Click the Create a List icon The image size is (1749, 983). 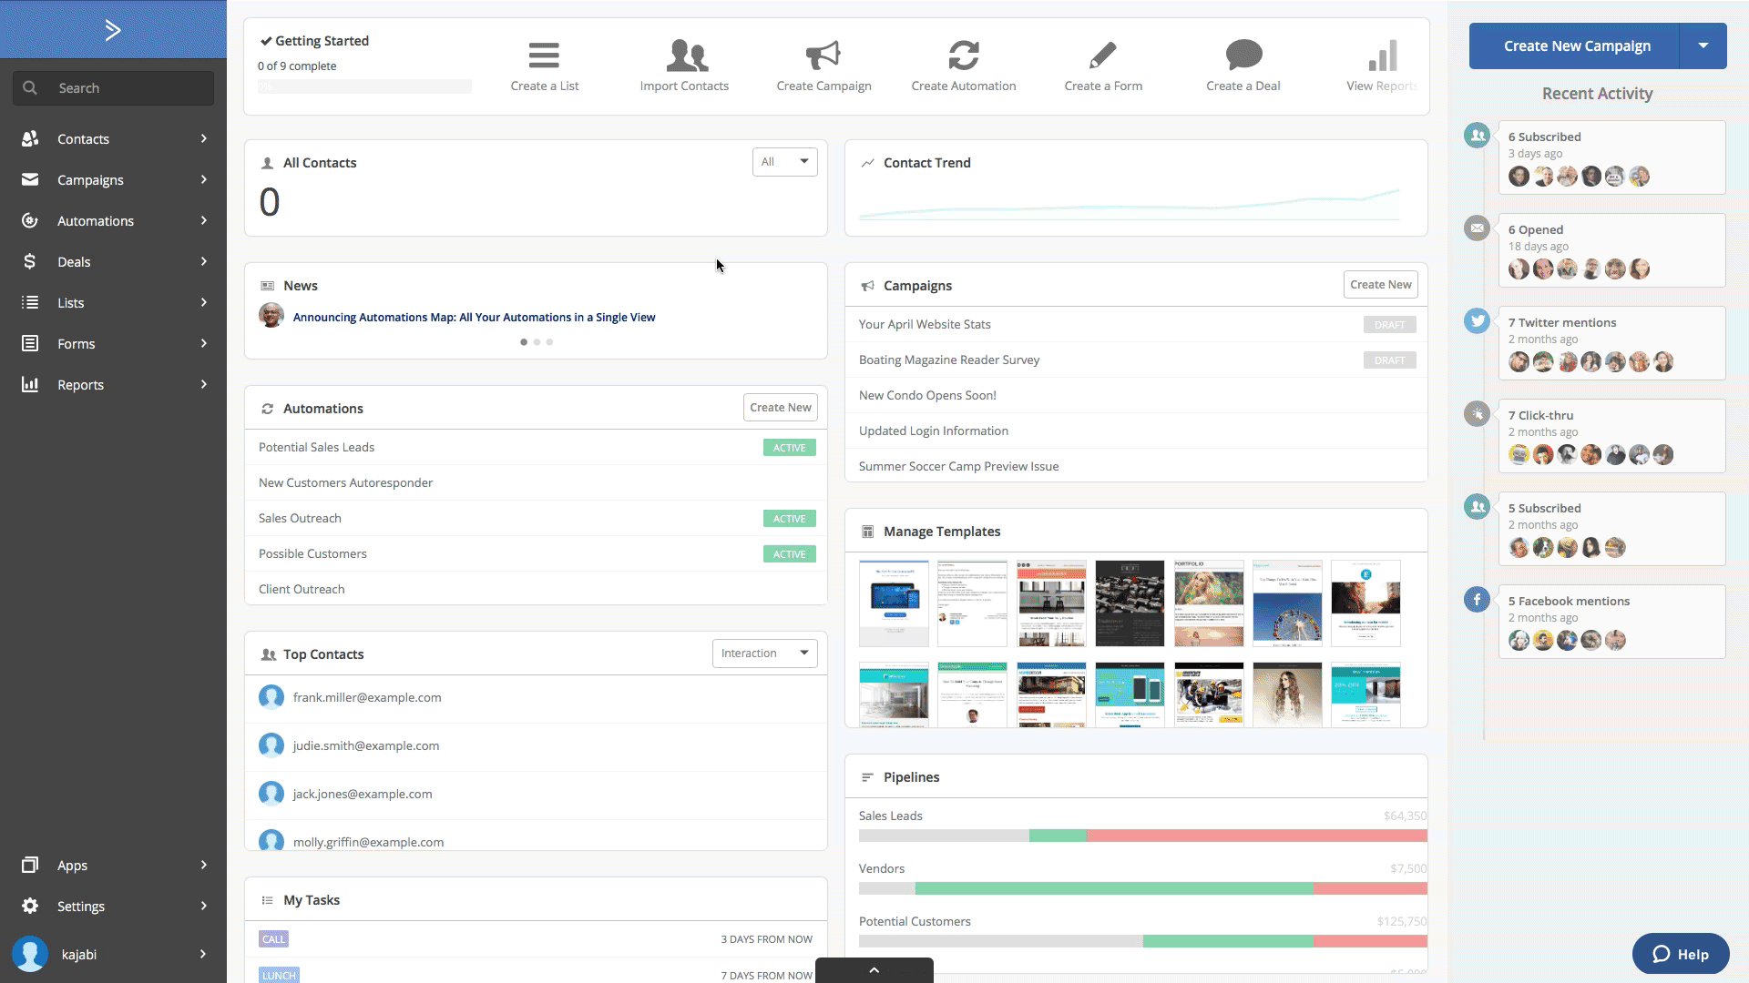point(544,56)
